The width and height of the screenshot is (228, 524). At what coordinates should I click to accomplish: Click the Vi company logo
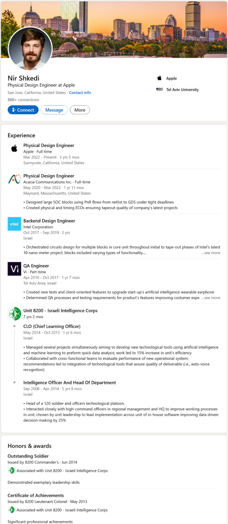click(14, 269)
